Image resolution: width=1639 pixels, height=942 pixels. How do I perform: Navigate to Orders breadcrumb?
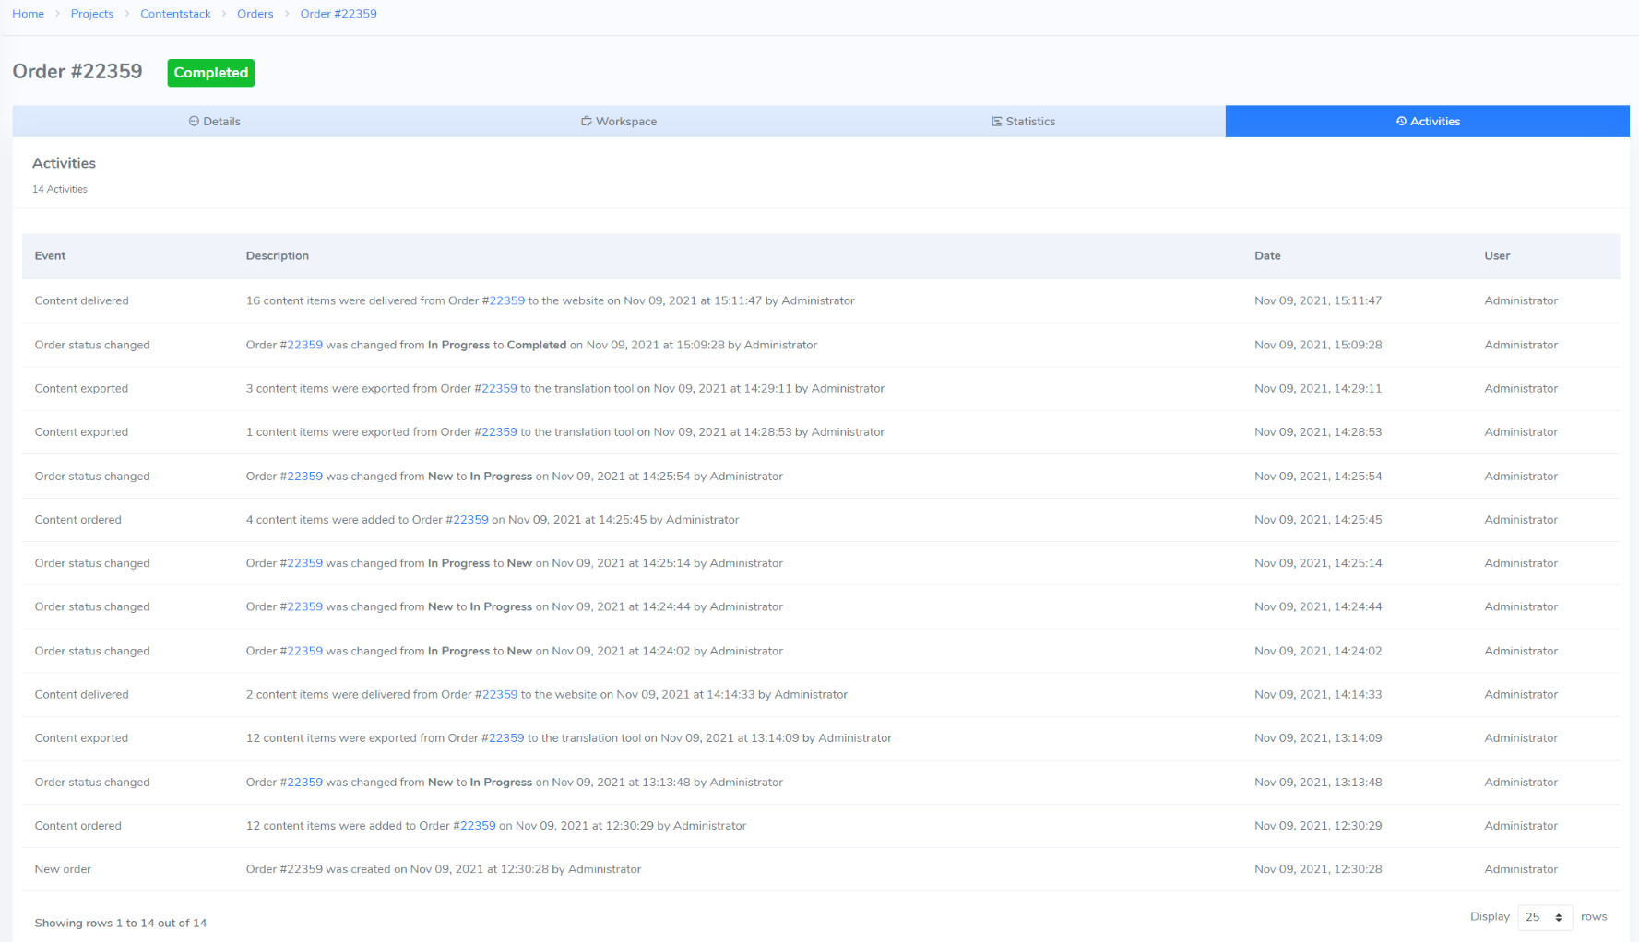coord(255,14)
